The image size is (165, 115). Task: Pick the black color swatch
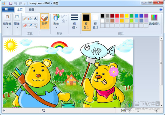pyautogui.click(x=102, y=16)
